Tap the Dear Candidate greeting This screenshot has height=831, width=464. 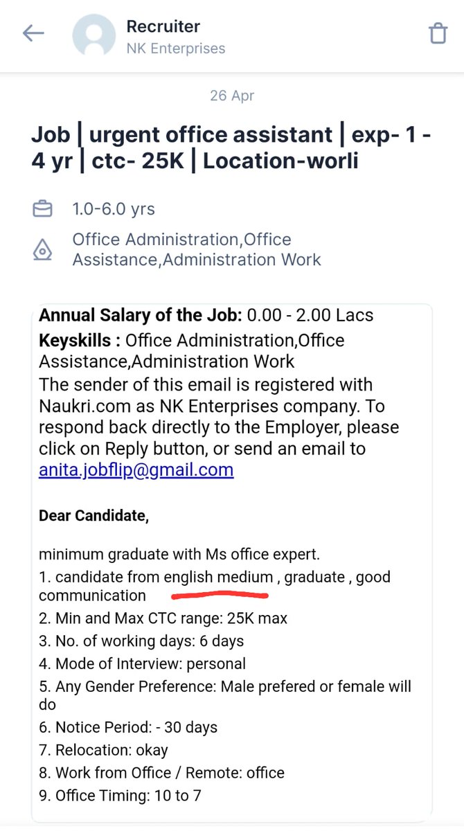pyautogui.click(x=93, y=516)
